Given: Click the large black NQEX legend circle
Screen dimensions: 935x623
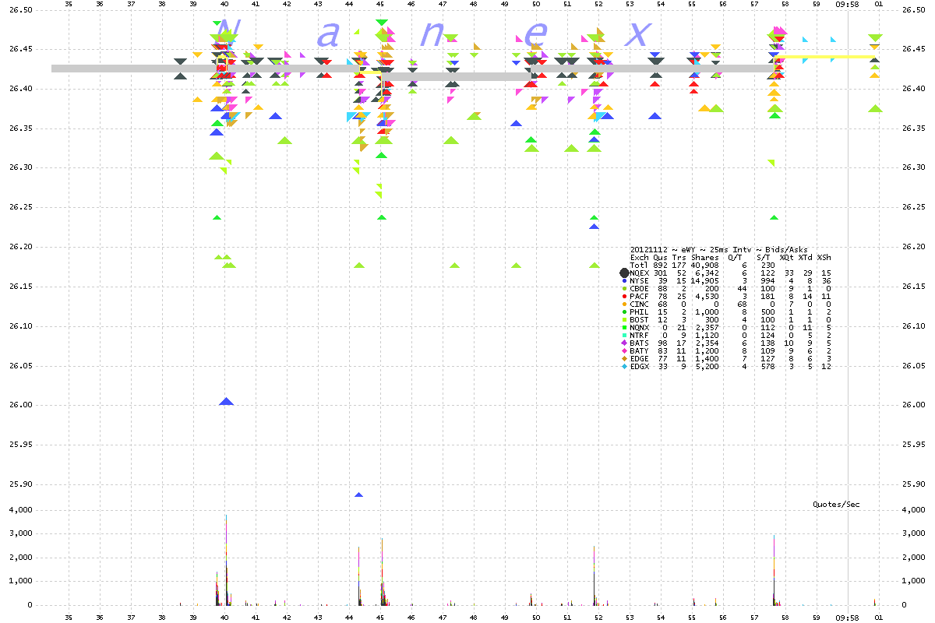Looking at the screenshot, I should [x=624, y=273].
